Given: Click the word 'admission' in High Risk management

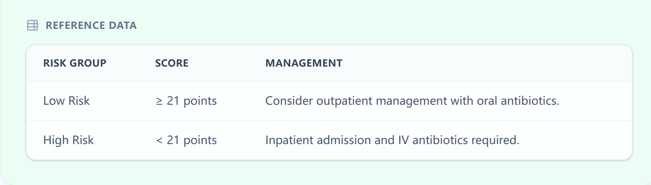Looking at the screenshot, I should coord(344,140).
